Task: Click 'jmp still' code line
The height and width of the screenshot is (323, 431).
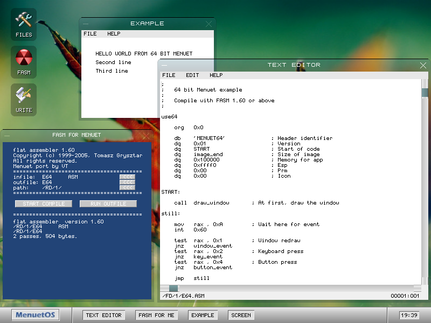Action: pyautogui.click(x=192, y=278)
